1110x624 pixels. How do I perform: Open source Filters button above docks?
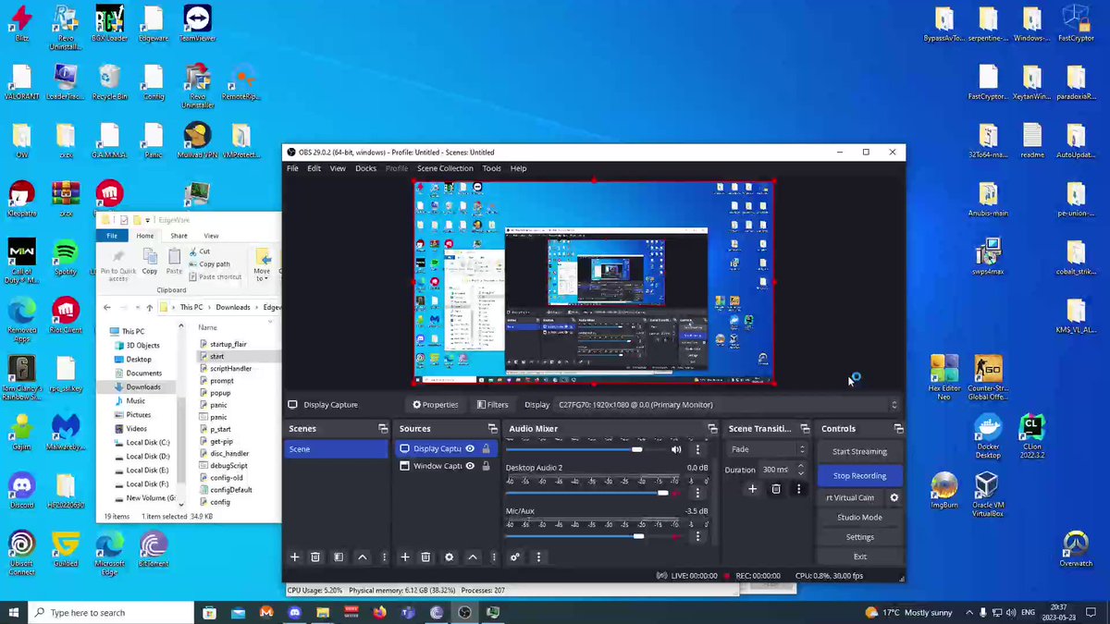pyautogui.click(x=492, y=405)
